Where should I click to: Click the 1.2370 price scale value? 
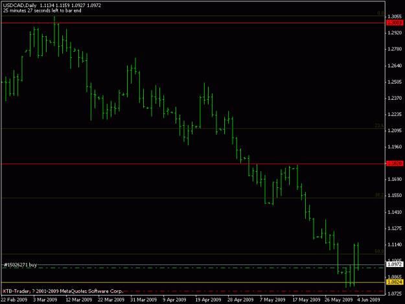point(395,98)
